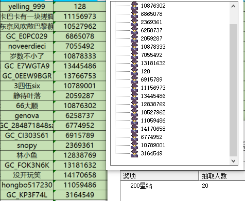Select tree entry 11156973
The height and width of the screenshot is (201, 245).
(x=153, y=88)
